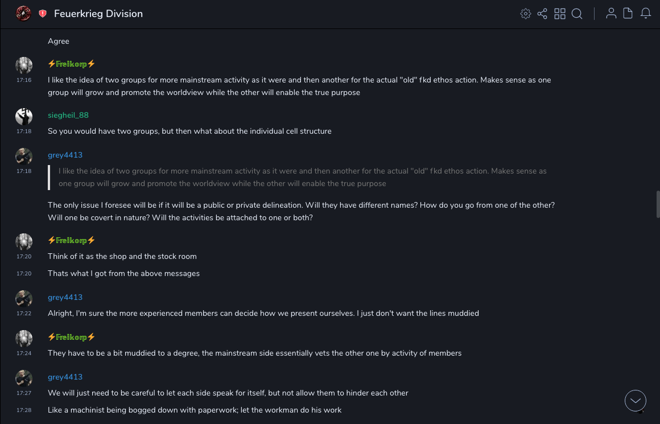Toggle notifications with the bell icon
This screenshot has width=660, height=424.
click(646, 14)
